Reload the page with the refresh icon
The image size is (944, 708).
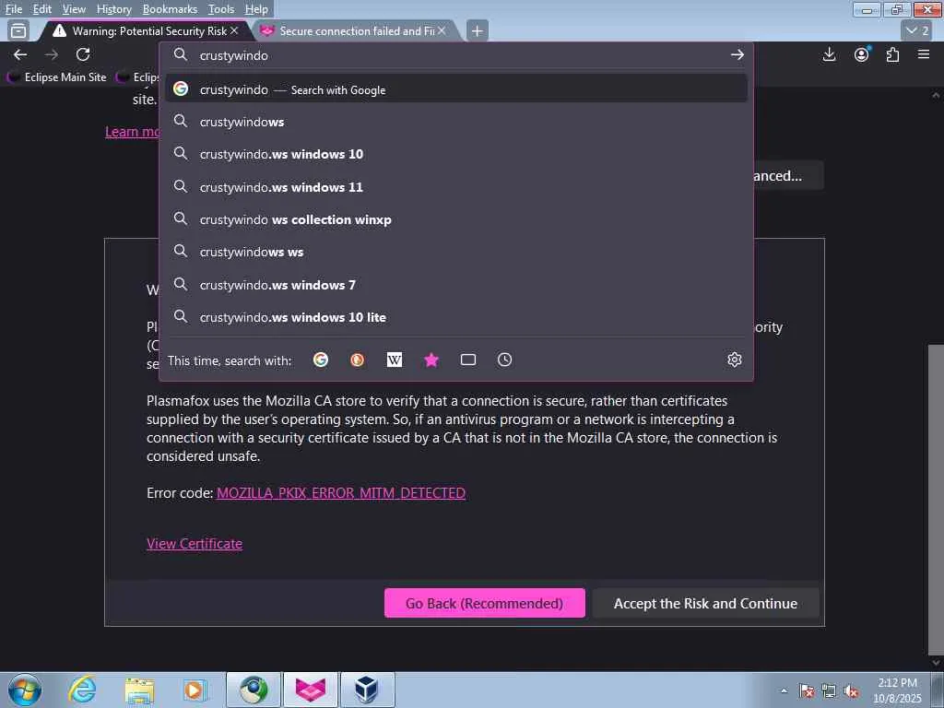pos(83,54)
